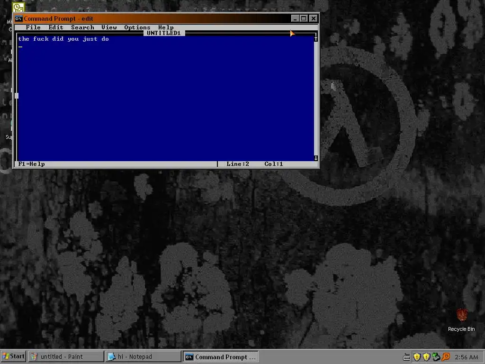Screen dimensions: 485x364
Task: Open the Start menu
Action: coord(13,356)
